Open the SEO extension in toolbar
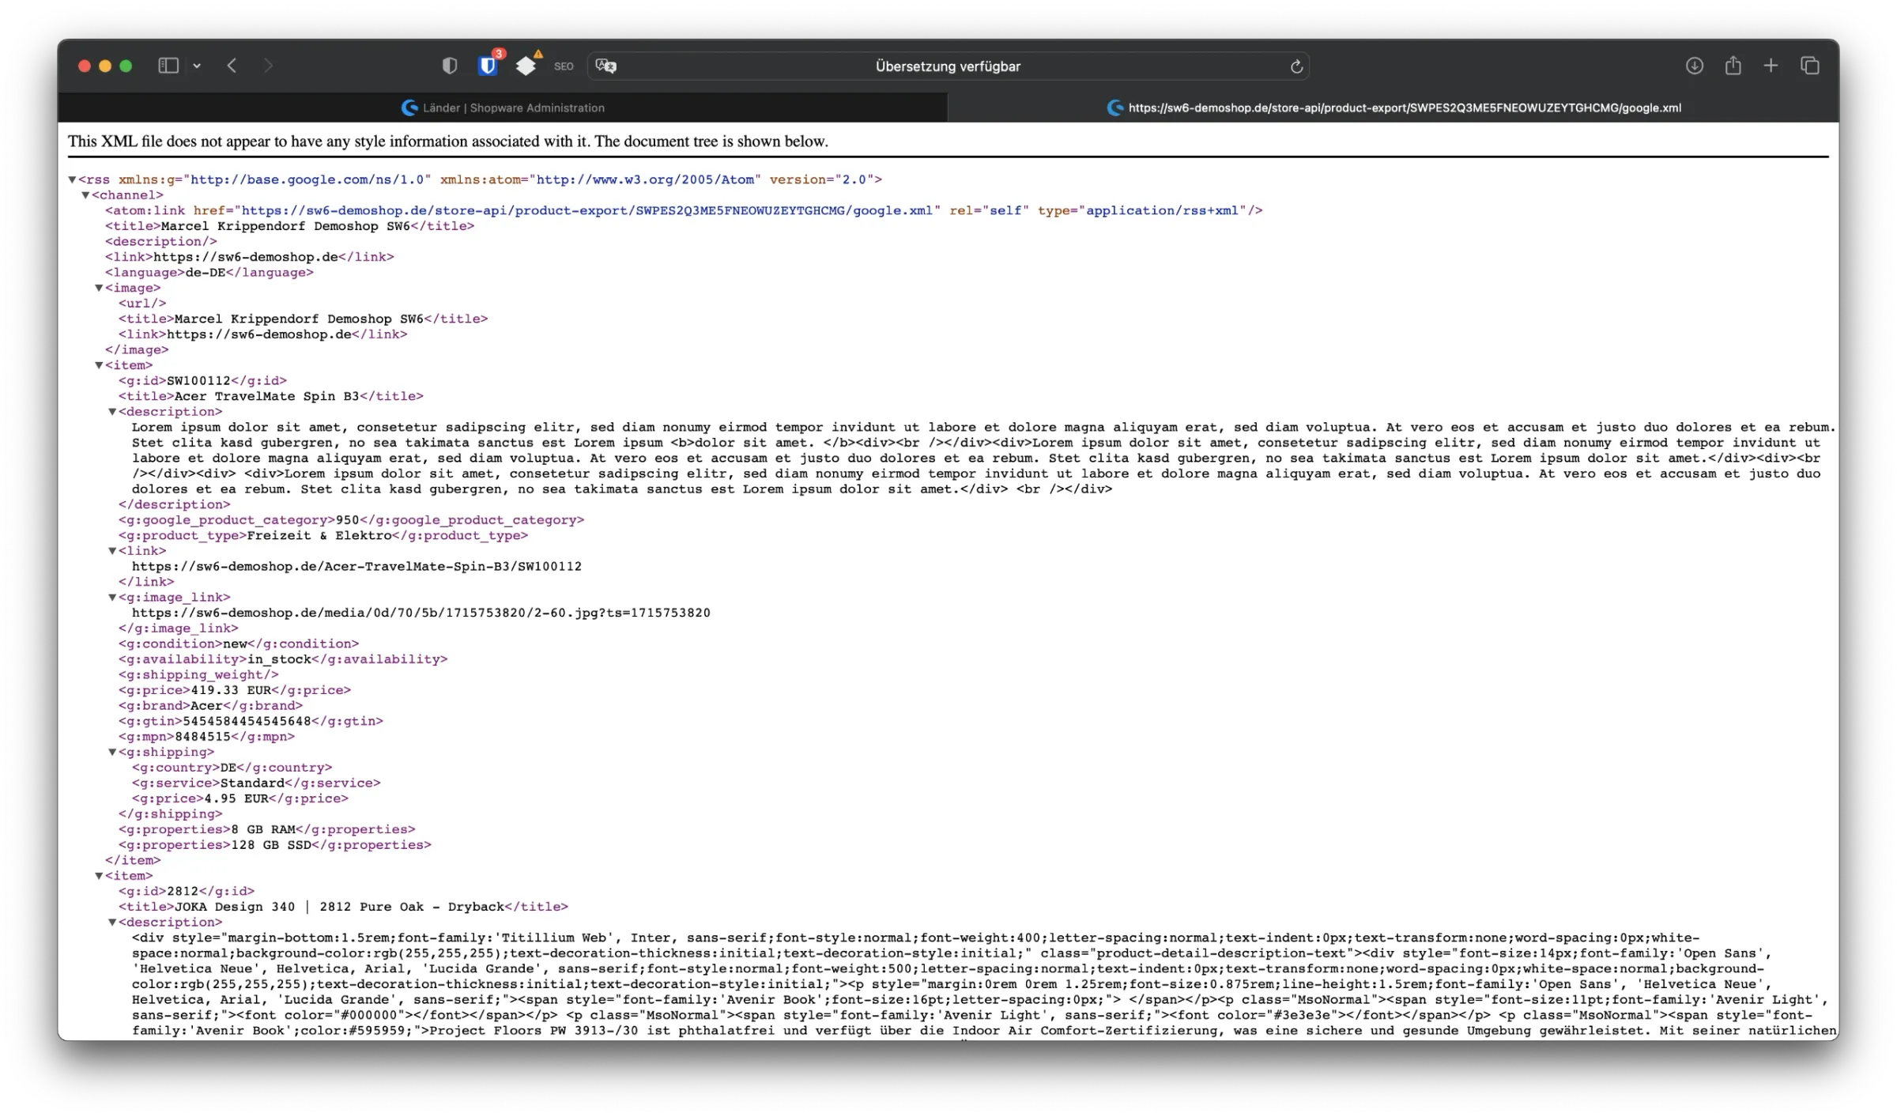The image size is (1897, 1117). click(x=564, y=66)
